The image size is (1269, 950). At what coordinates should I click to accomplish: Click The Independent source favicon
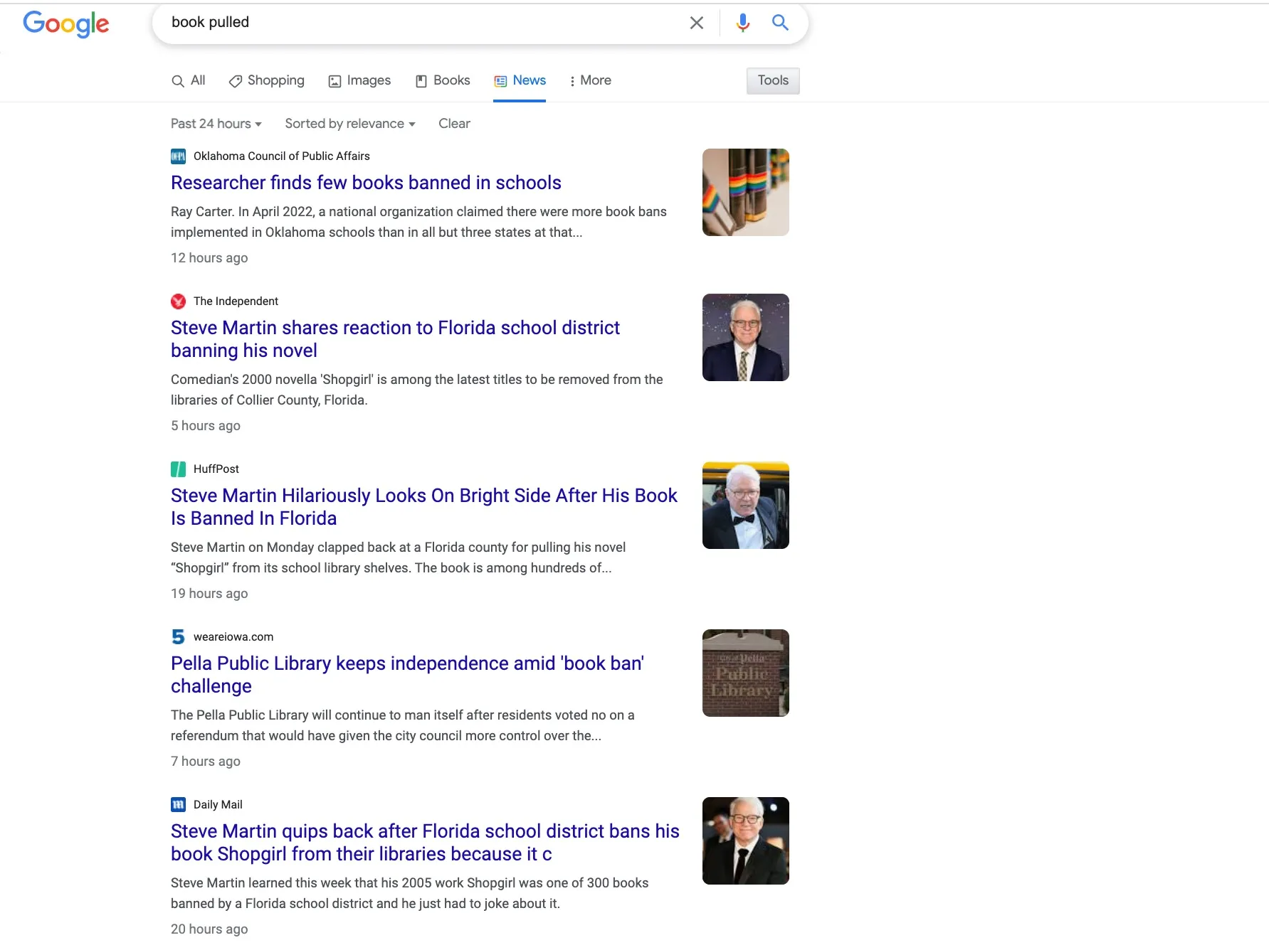pos(178,301)
